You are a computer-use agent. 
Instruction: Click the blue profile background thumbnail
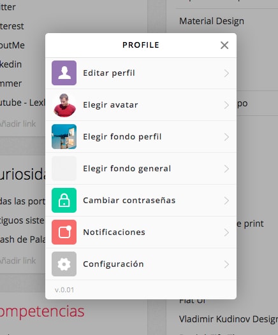pos(64,136)
